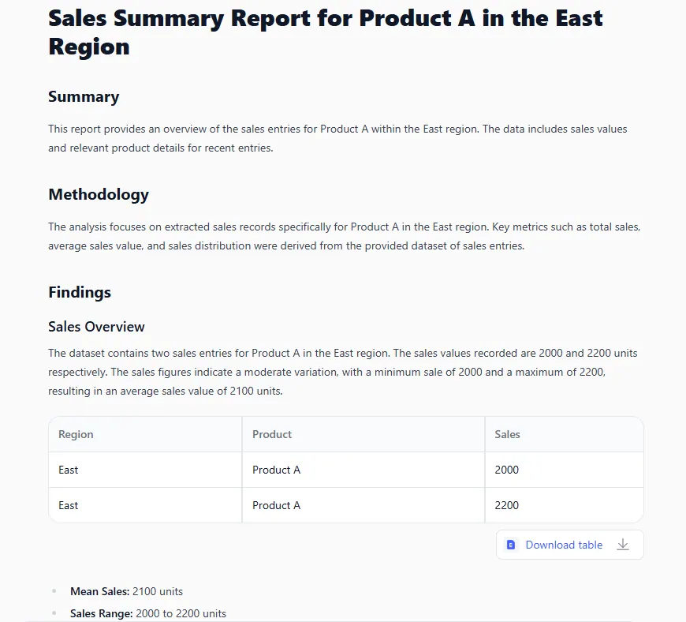686x622 pixels.
Task: Click the Summary section heading
Action: (x=84, y=97)
